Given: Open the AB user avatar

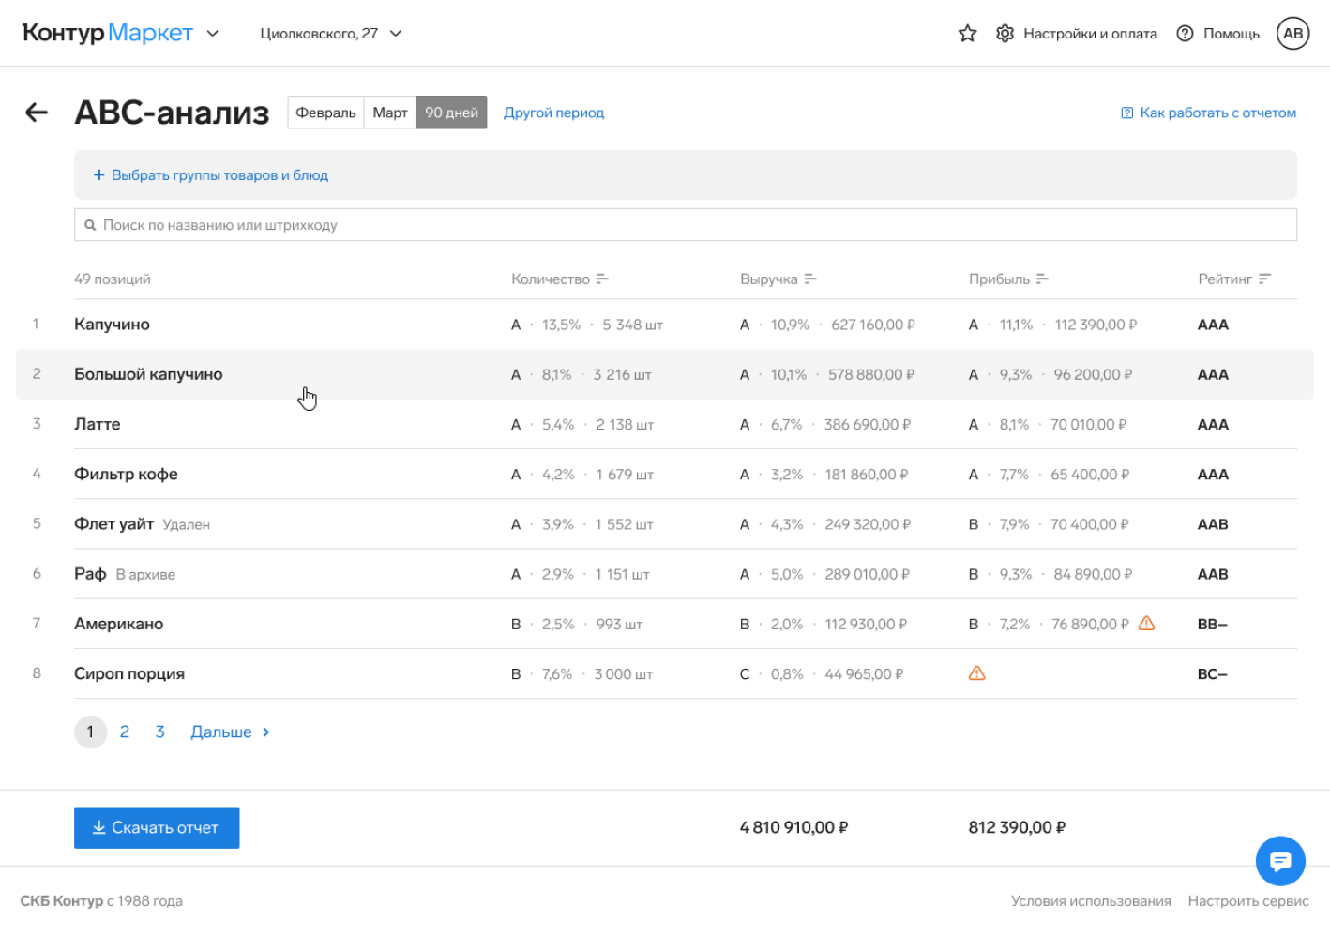Looking at the screenshot, I should coord(1292,34).
